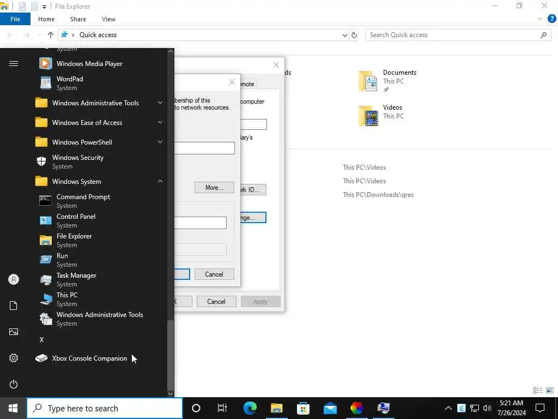Switch to the Home ribbon tab
558x419 pixels.
tap(46, 19)
